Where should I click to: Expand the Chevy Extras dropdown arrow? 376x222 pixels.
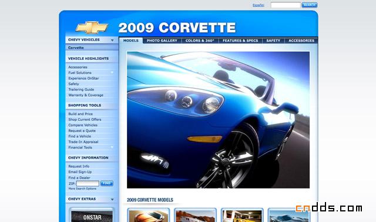(x=112, y=200)
